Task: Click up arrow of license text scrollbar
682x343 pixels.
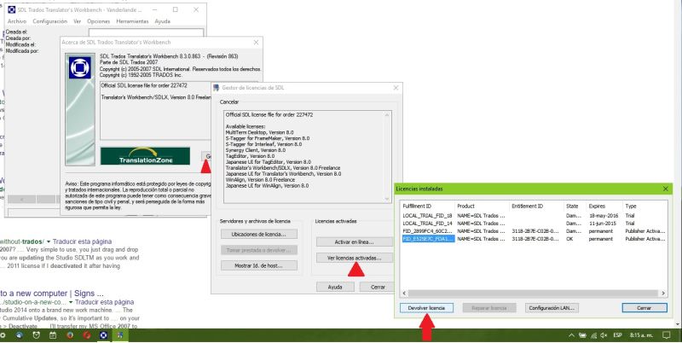Action: 387,115
